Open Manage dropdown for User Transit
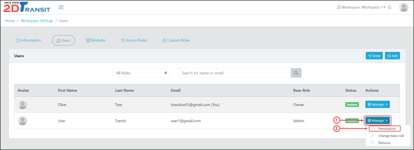Image resolution: width=414 pixels, height=150 pixels. pyautogui.click(x=378, y=121)
